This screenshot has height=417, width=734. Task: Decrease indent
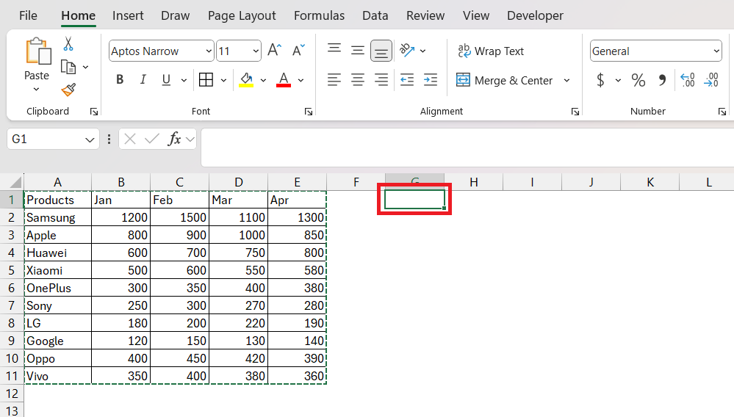tap(407, 80)
